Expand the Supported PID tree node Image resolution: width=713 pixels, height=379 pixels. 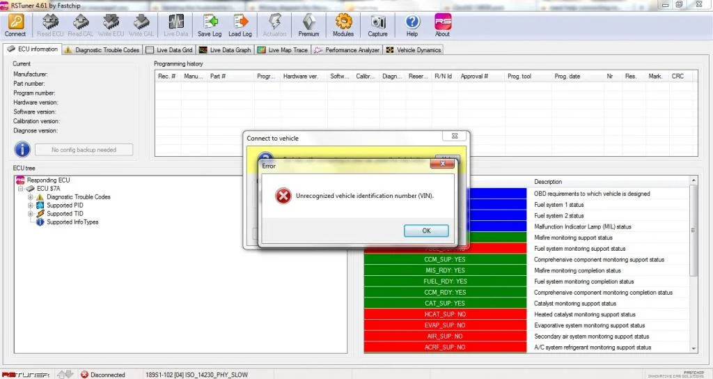coord(31,206)
